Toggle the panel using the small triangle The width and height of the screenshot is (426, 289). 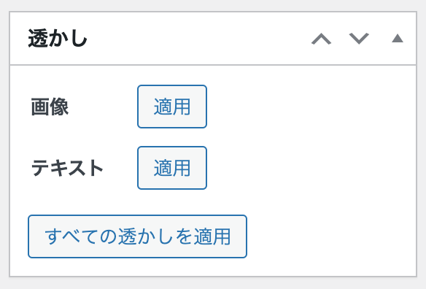[398, 39]
